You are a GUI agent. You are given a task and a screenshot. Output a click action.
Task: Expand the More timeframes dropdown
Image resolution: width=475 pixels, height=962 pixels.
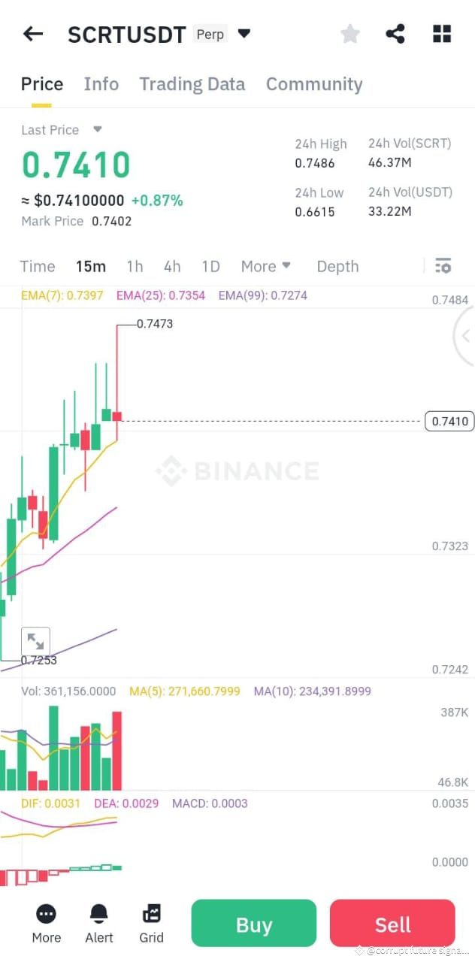[266, 266]
